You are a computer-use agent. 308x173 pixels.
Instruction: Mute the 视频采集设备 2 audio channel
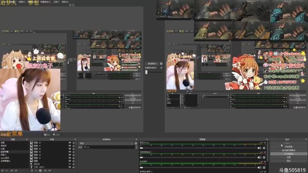(259, 157)
